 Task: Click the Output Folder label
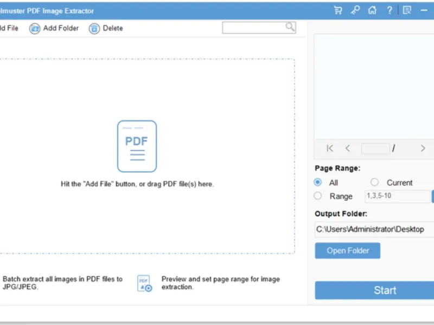click(341, 213)
